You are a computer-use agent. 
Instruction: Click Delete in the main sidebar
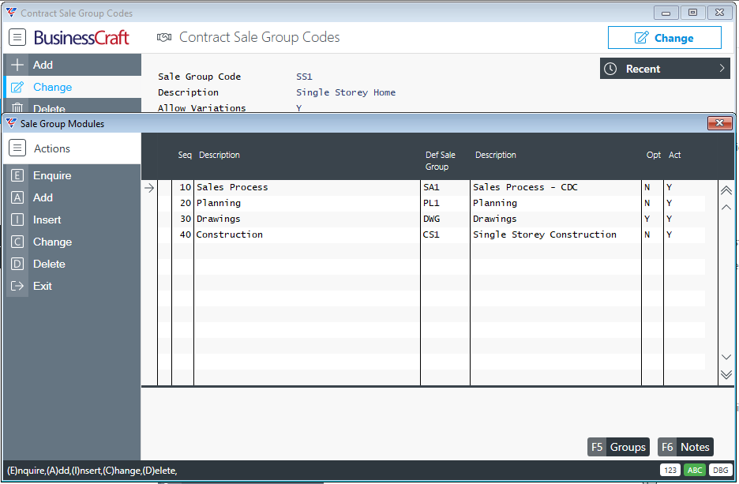point(73,106)
